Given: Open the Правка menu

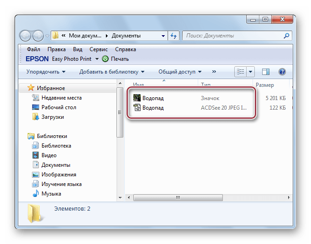Looking at the screenshot, I should [57, 49].
